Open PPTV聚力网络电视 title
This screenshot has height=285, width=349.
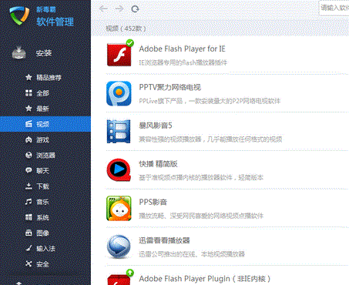coord(170,87)
